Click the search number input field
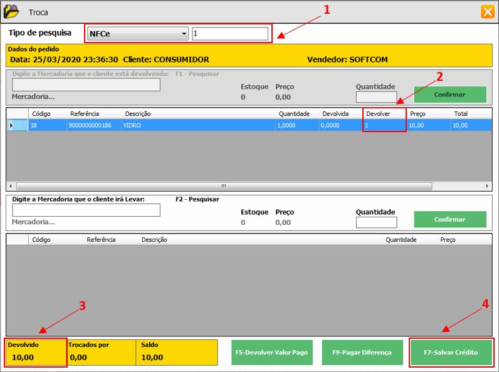The width and height of the screenshot is (499, 372). pos(230,34)
